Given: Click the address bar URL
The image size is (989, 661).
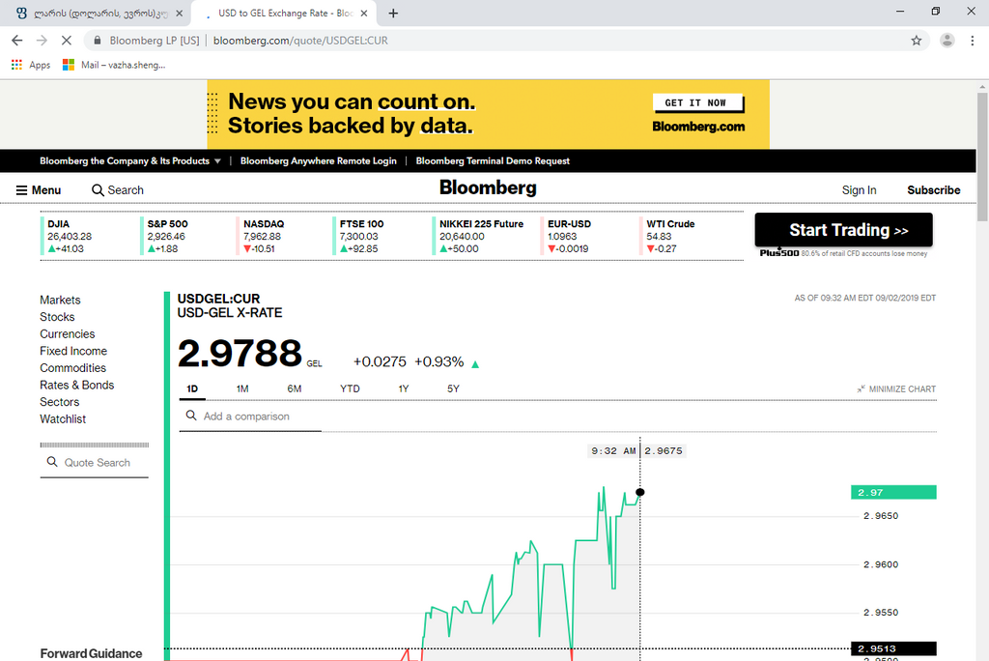Looking at the screenshot, I should (300, 41).
